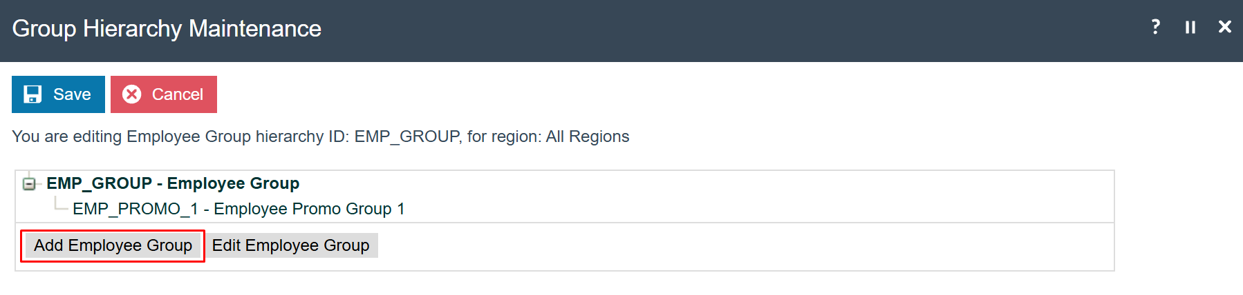
Task: Discard edits via the Cancel label
Action: click(x=178, y=94)
